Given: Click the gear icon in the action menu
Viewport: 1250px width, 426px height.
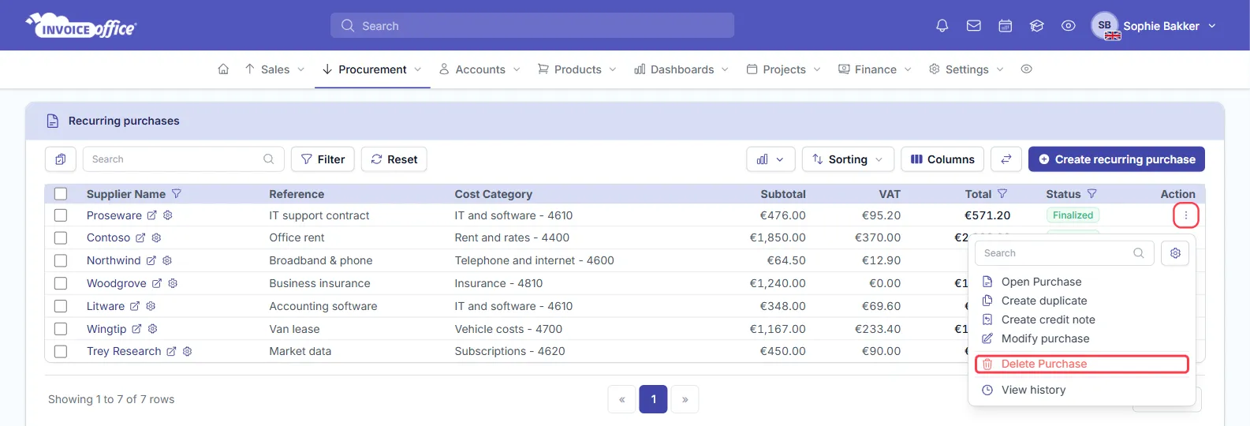Looking at the screenshot, I should coord(1175,253).
